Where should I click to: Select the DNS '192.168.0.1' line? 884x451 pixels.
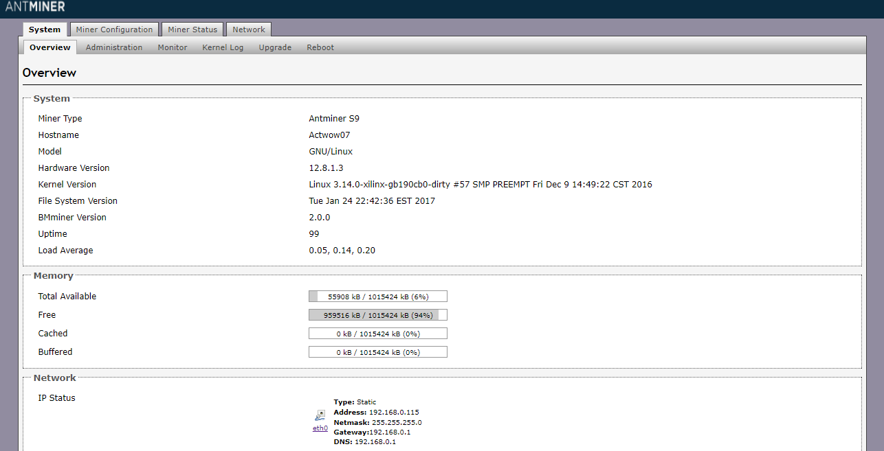point(364,442)
